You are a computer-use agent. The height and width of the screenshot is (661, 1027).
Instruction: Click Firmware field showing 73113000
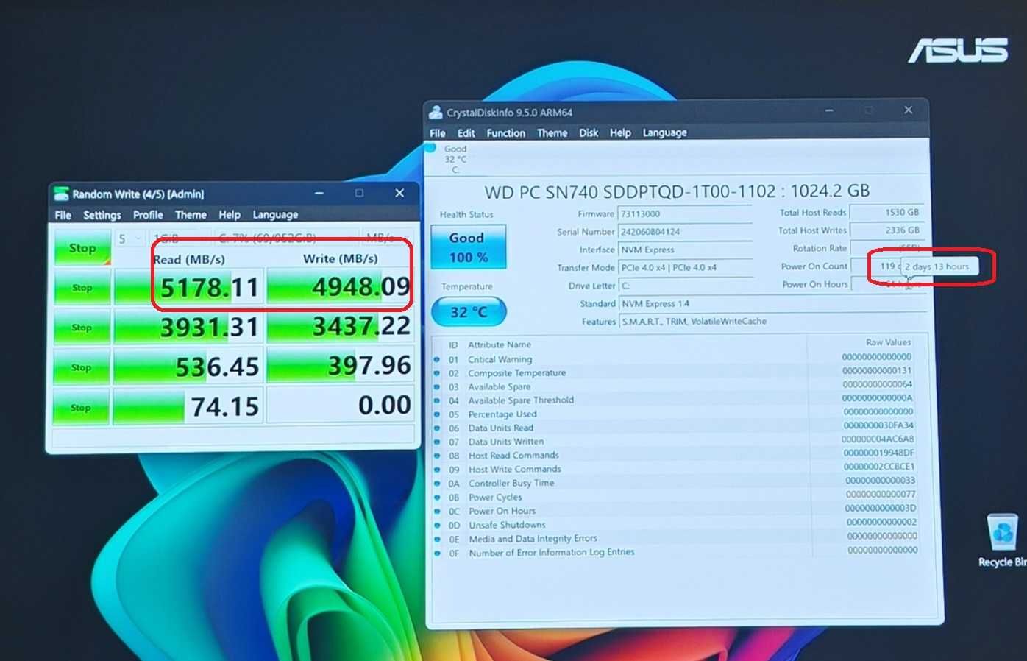click(685, 214)
